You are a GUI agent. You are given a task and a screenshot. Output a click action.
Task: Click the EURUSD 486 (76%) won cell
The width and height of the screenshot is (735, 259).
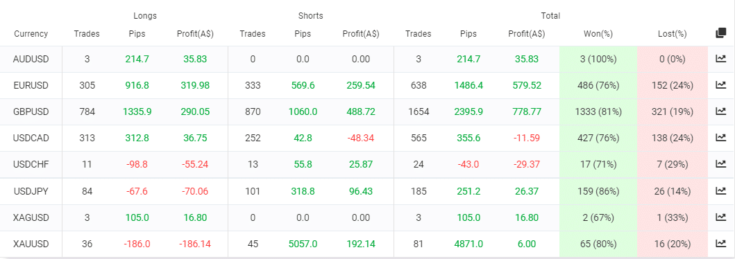tap(598, 86)
